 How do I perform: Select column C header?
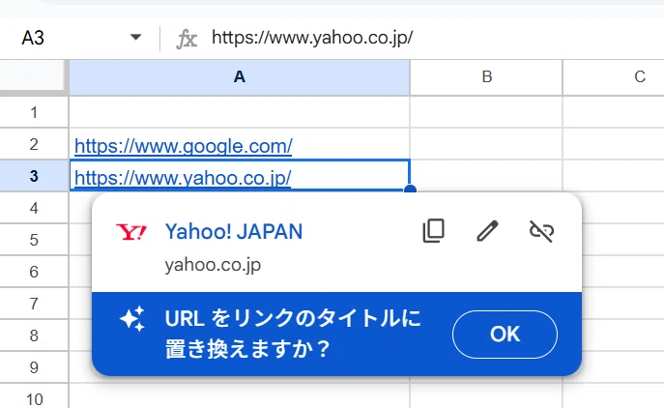(x=614, y=77)
